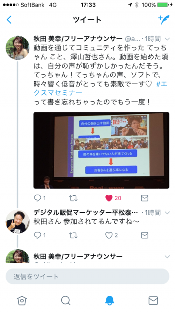Send 平松泰's tweet via message icon
175x312 pixels.
point(144,235)
